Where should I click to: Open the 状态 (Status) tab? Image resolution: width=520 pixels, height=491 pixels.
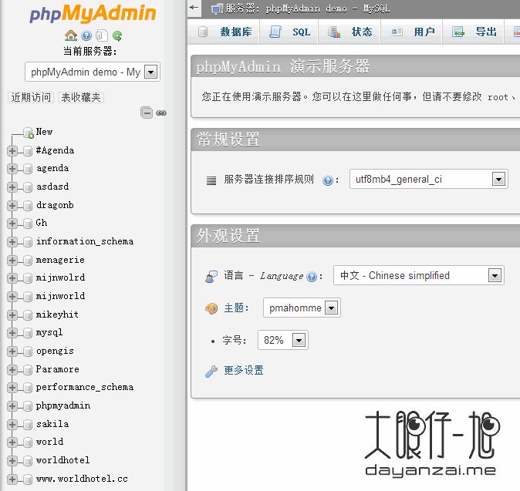pyautogui.click(x=349, y=32)
